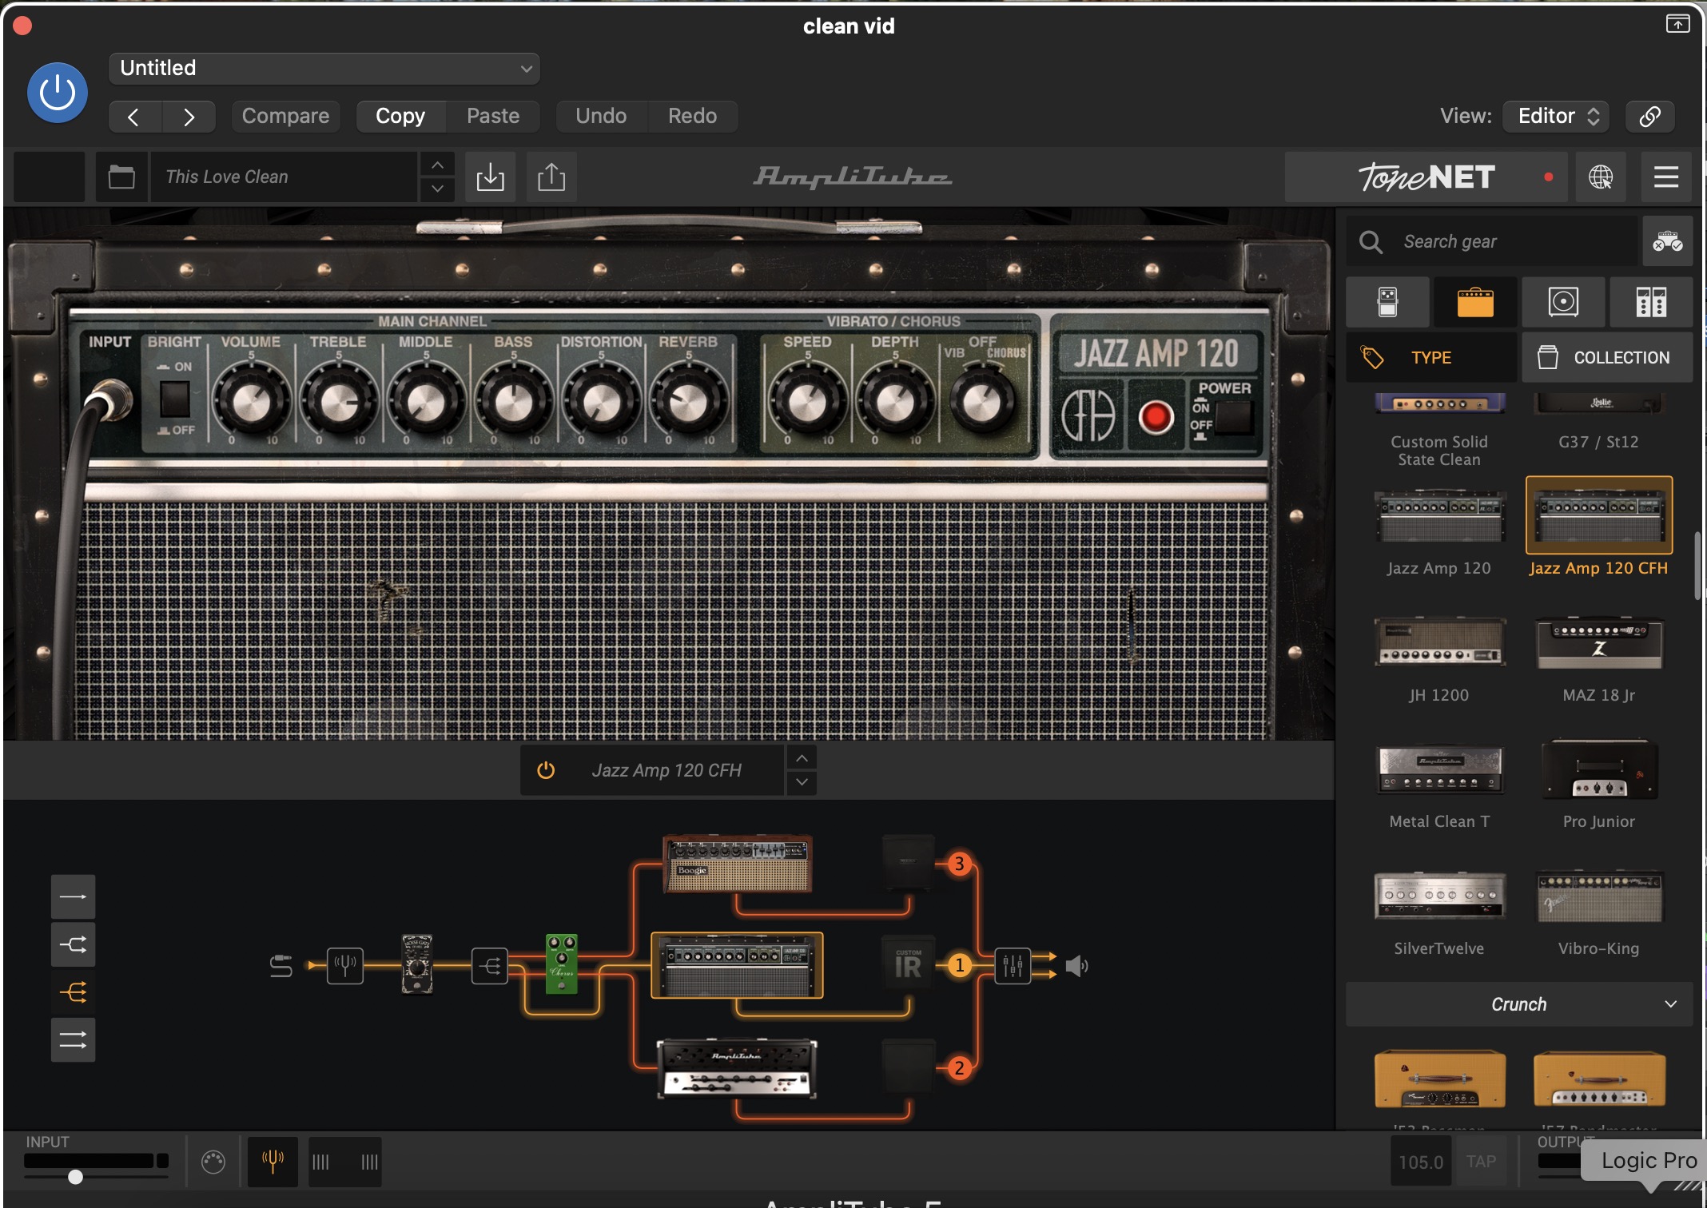Open the custom shop car icon

pos(1667,241)
